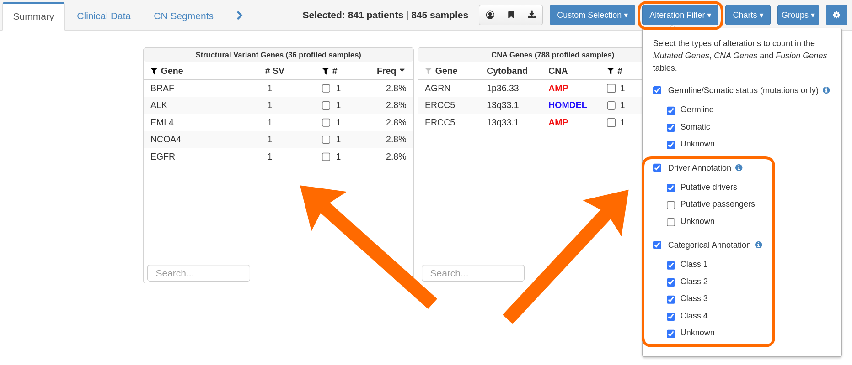Select the NCOA4 row checkbox
This screenshot has width=852, height=365.
click(x=326, y=140)
